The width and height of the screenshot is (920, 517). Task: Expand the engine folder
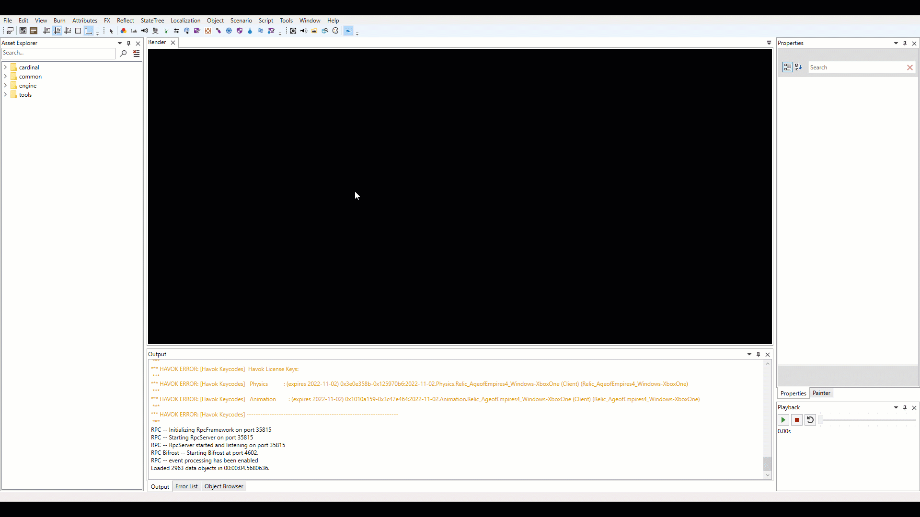pos(5,85)
